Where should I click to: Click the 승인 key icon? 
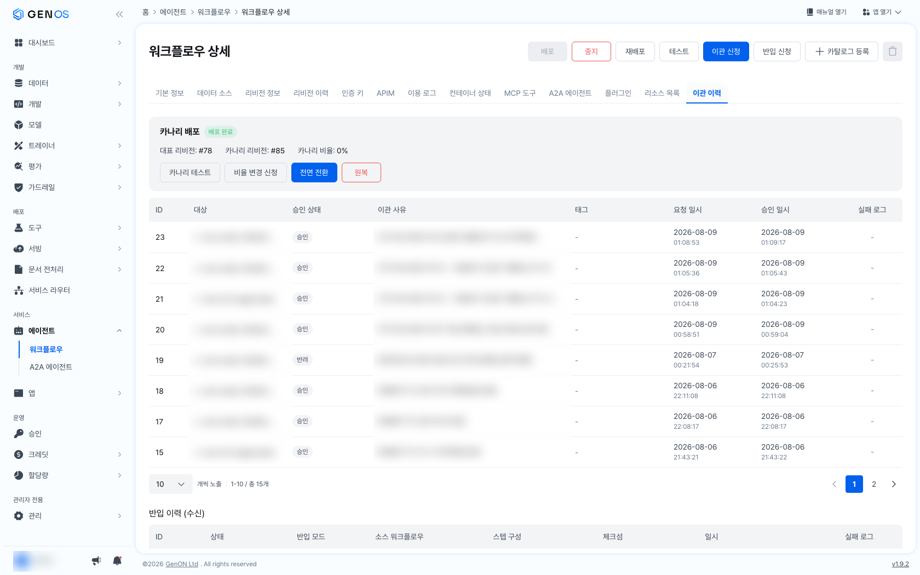(19, 434)
